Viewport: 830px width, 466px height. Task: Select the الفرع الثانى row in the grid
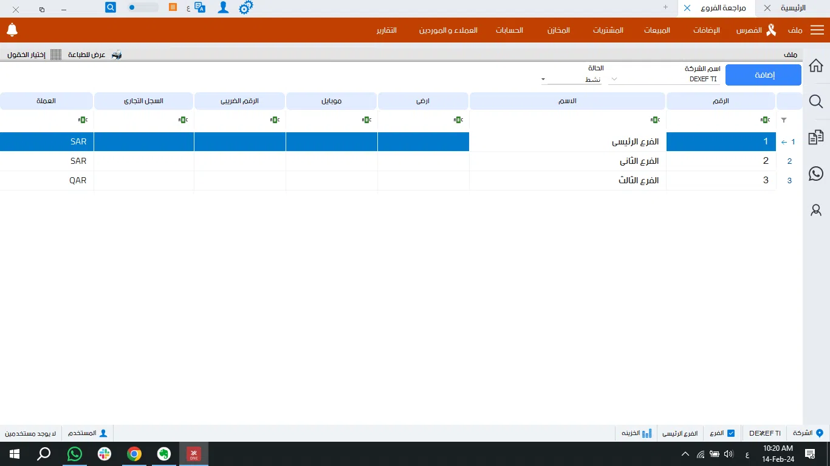coord(638,161)
